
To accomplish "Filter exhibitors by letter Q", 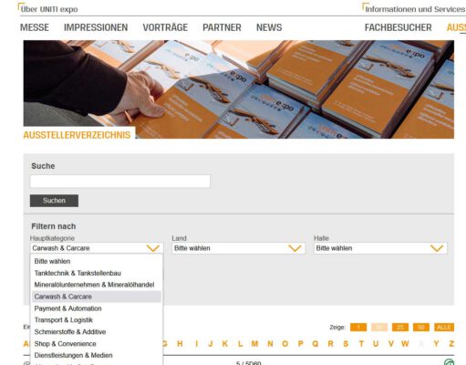I will pos(316,344).
